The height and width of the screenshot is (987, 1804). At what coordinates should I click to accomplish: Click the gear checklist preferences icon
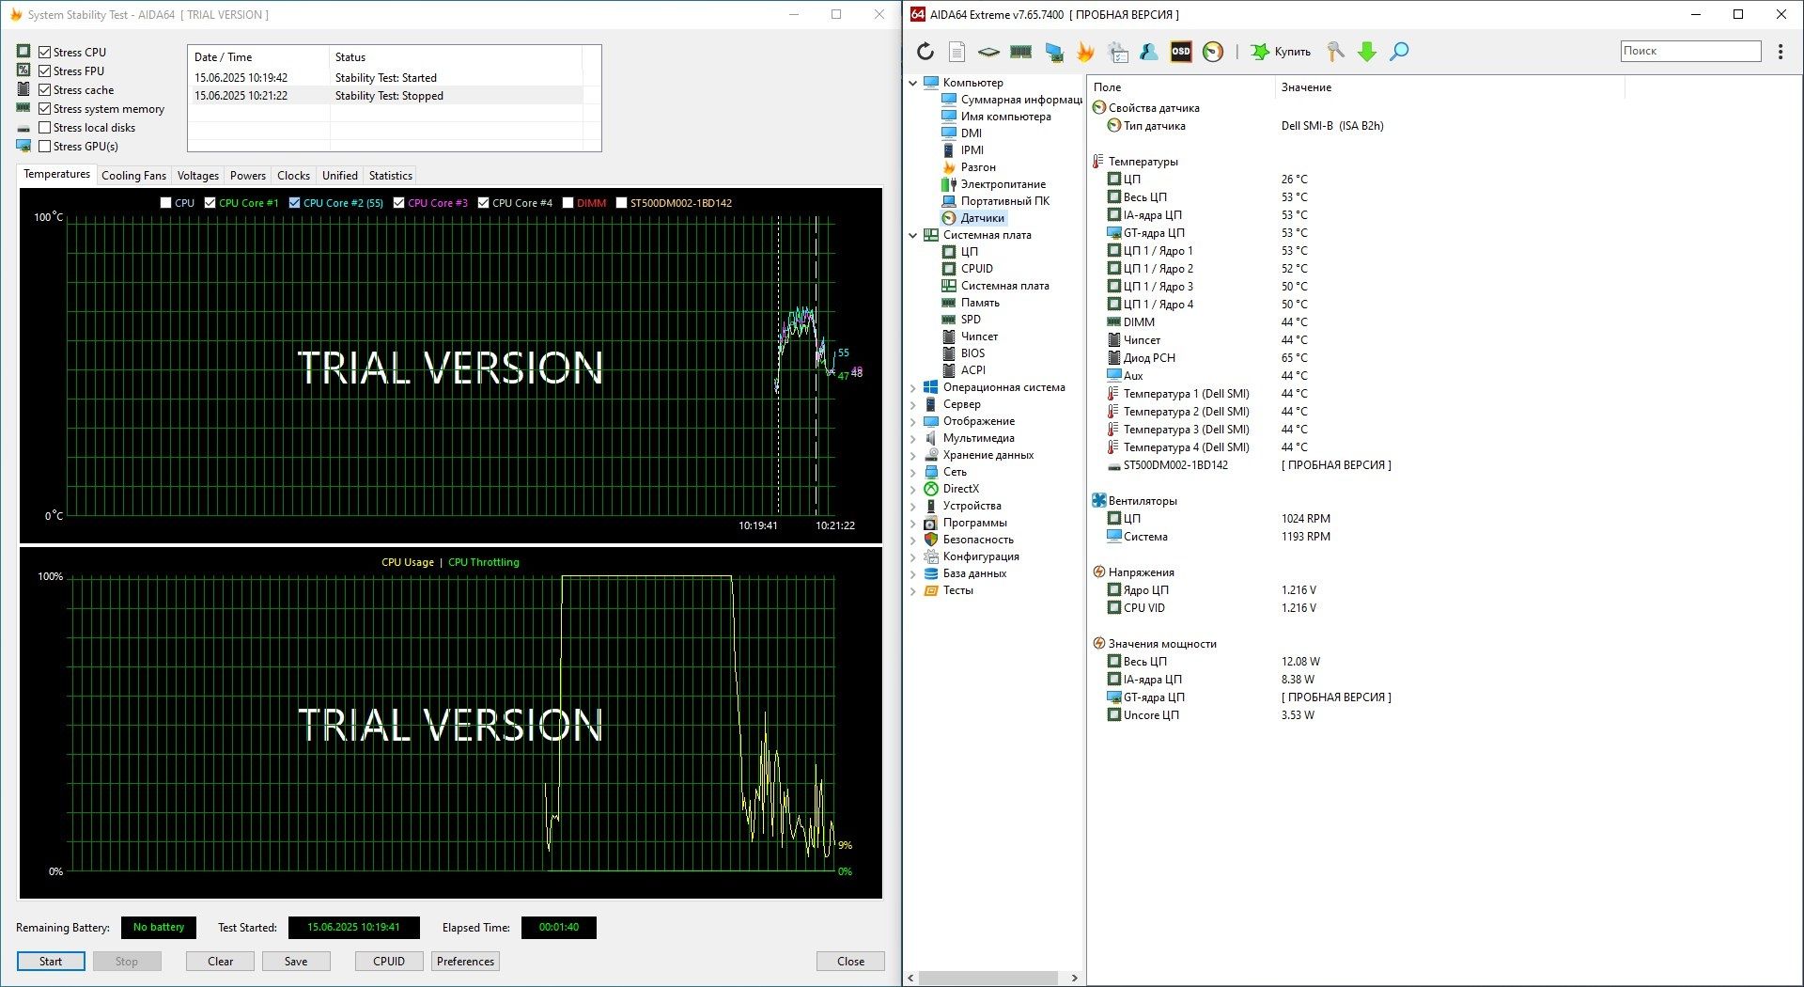coord(1118,52)
